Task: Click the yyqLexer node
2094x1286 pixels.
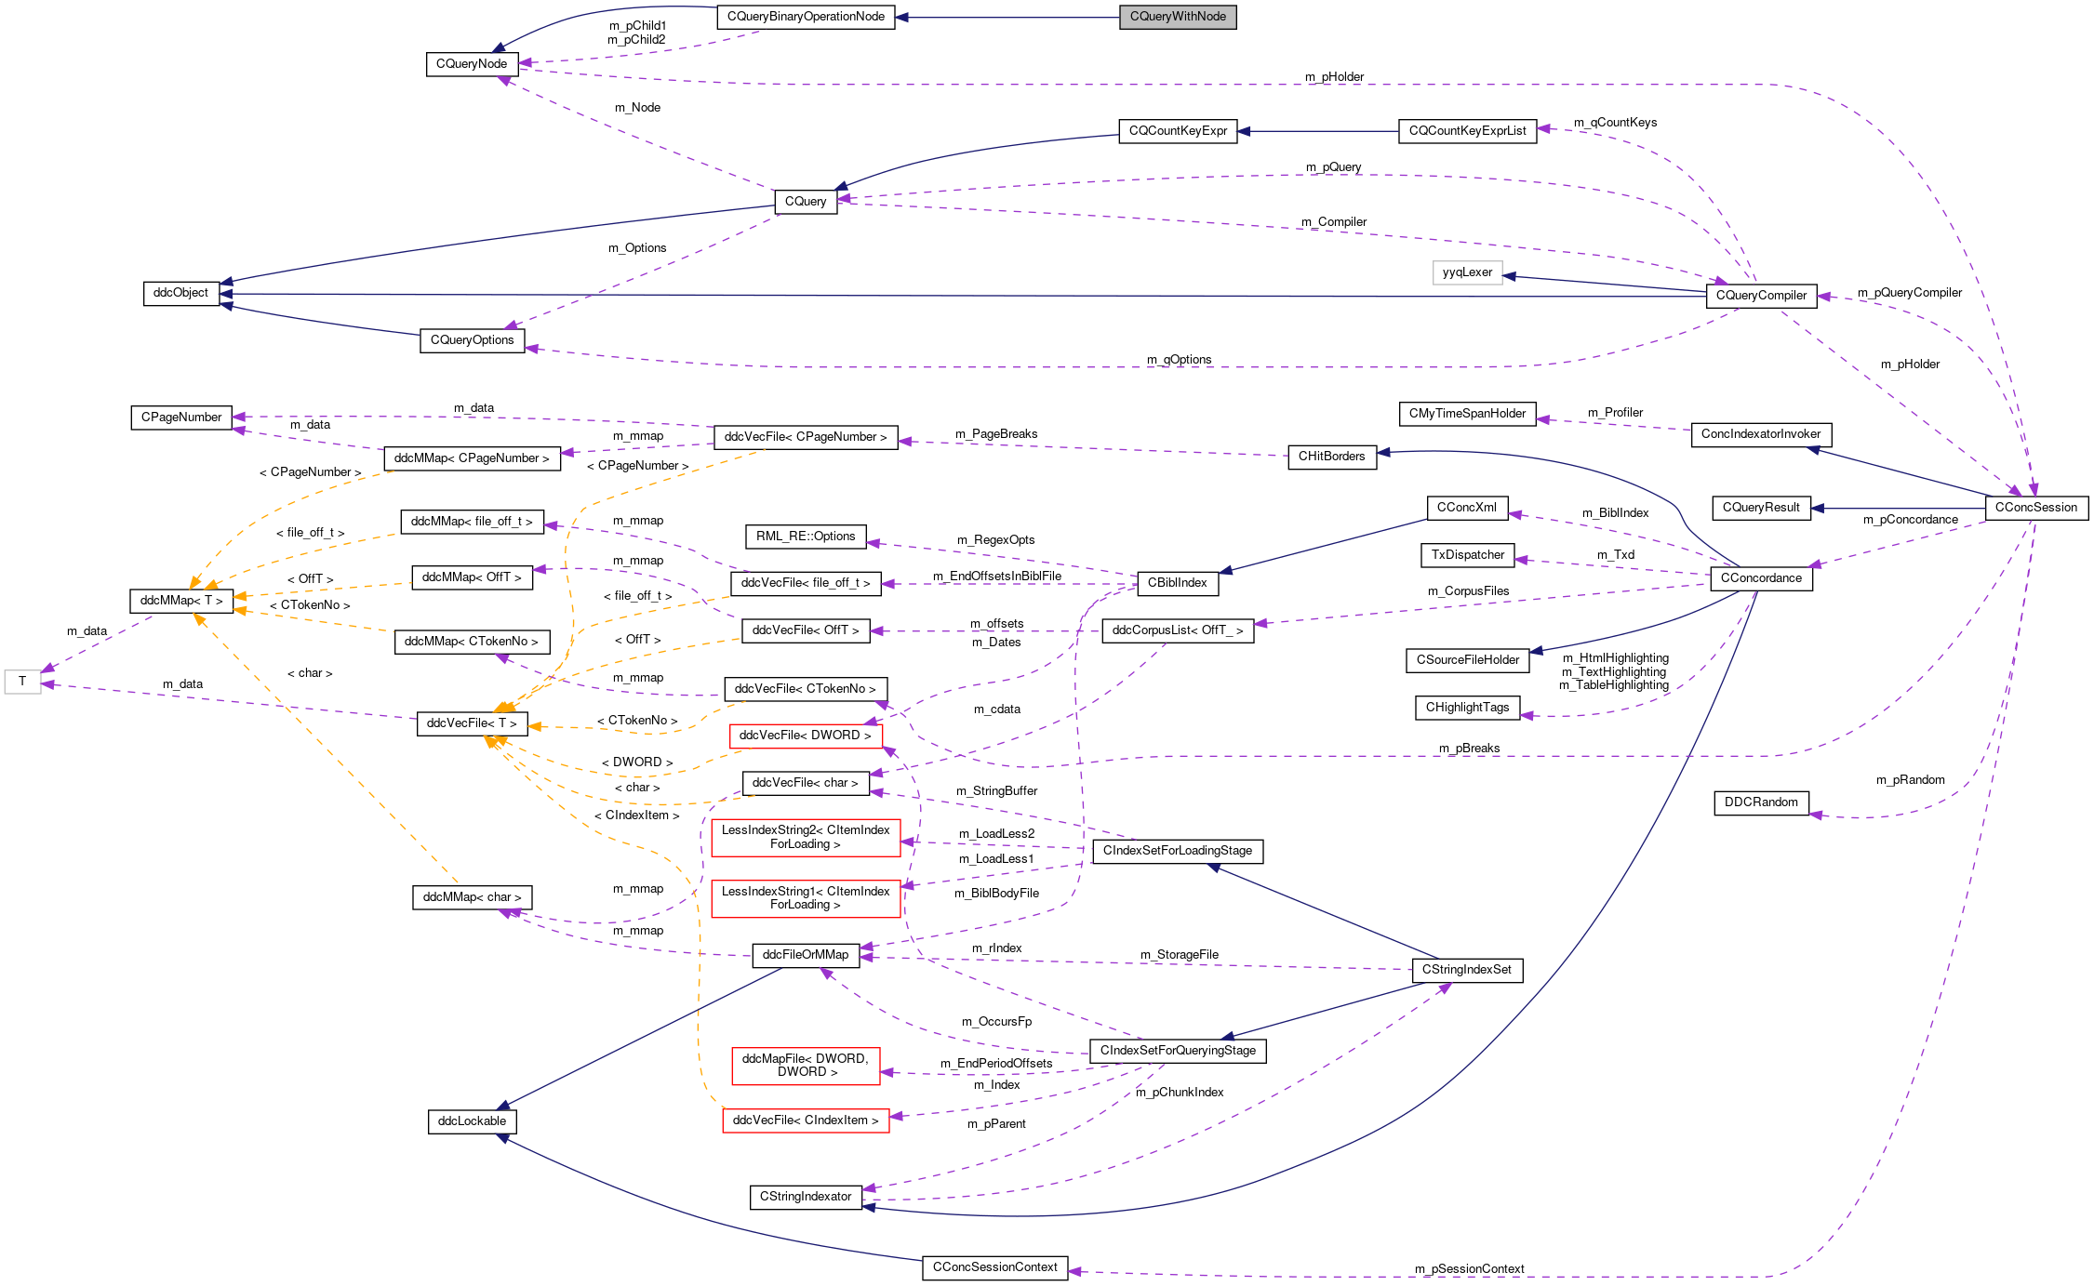Action: [x=1467, y=272]
